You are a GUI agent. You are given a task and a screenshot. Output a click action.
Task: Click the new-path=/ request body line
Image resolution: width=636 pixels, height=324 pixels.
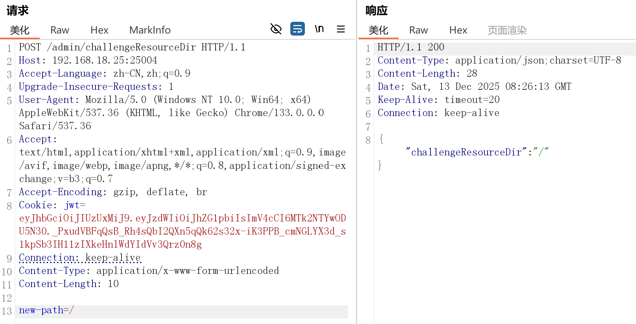(46, 310)
